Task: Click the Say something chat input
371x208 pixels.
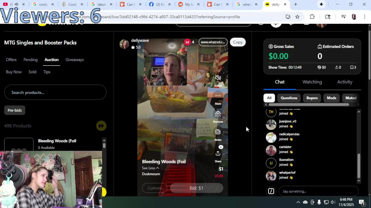Action: 319,191
